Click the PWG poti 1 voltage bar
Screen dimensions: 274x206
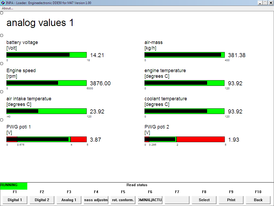pos(47,139)
